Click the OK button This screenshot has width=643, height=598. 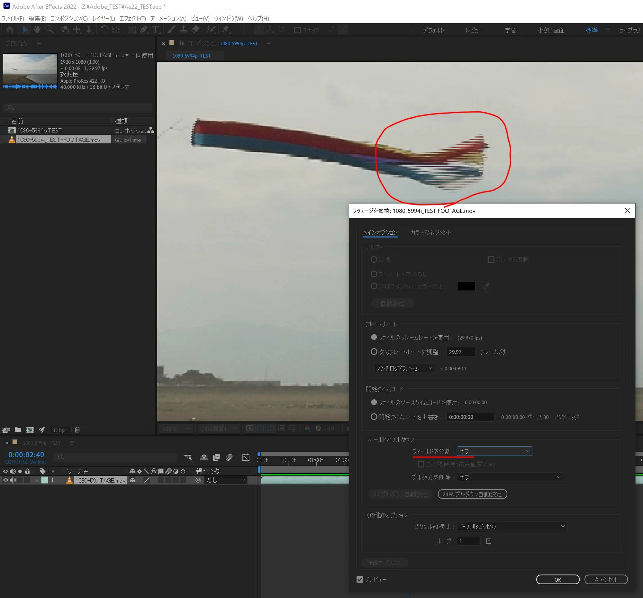[x=557, y=579]
